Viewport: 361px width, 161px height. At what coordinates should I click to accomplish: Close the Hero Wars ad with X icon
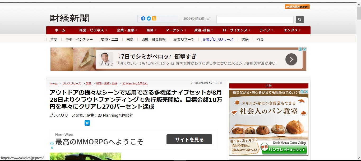pos(52,148)
